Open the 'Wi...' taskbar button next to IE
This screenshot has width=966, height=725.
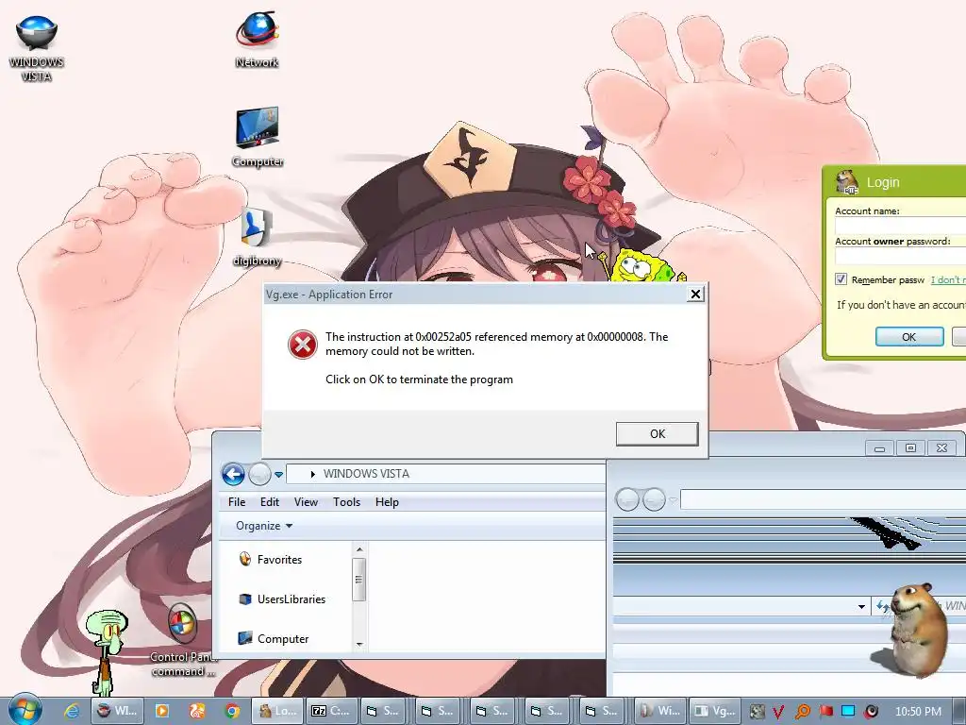[x=117, y=711]
